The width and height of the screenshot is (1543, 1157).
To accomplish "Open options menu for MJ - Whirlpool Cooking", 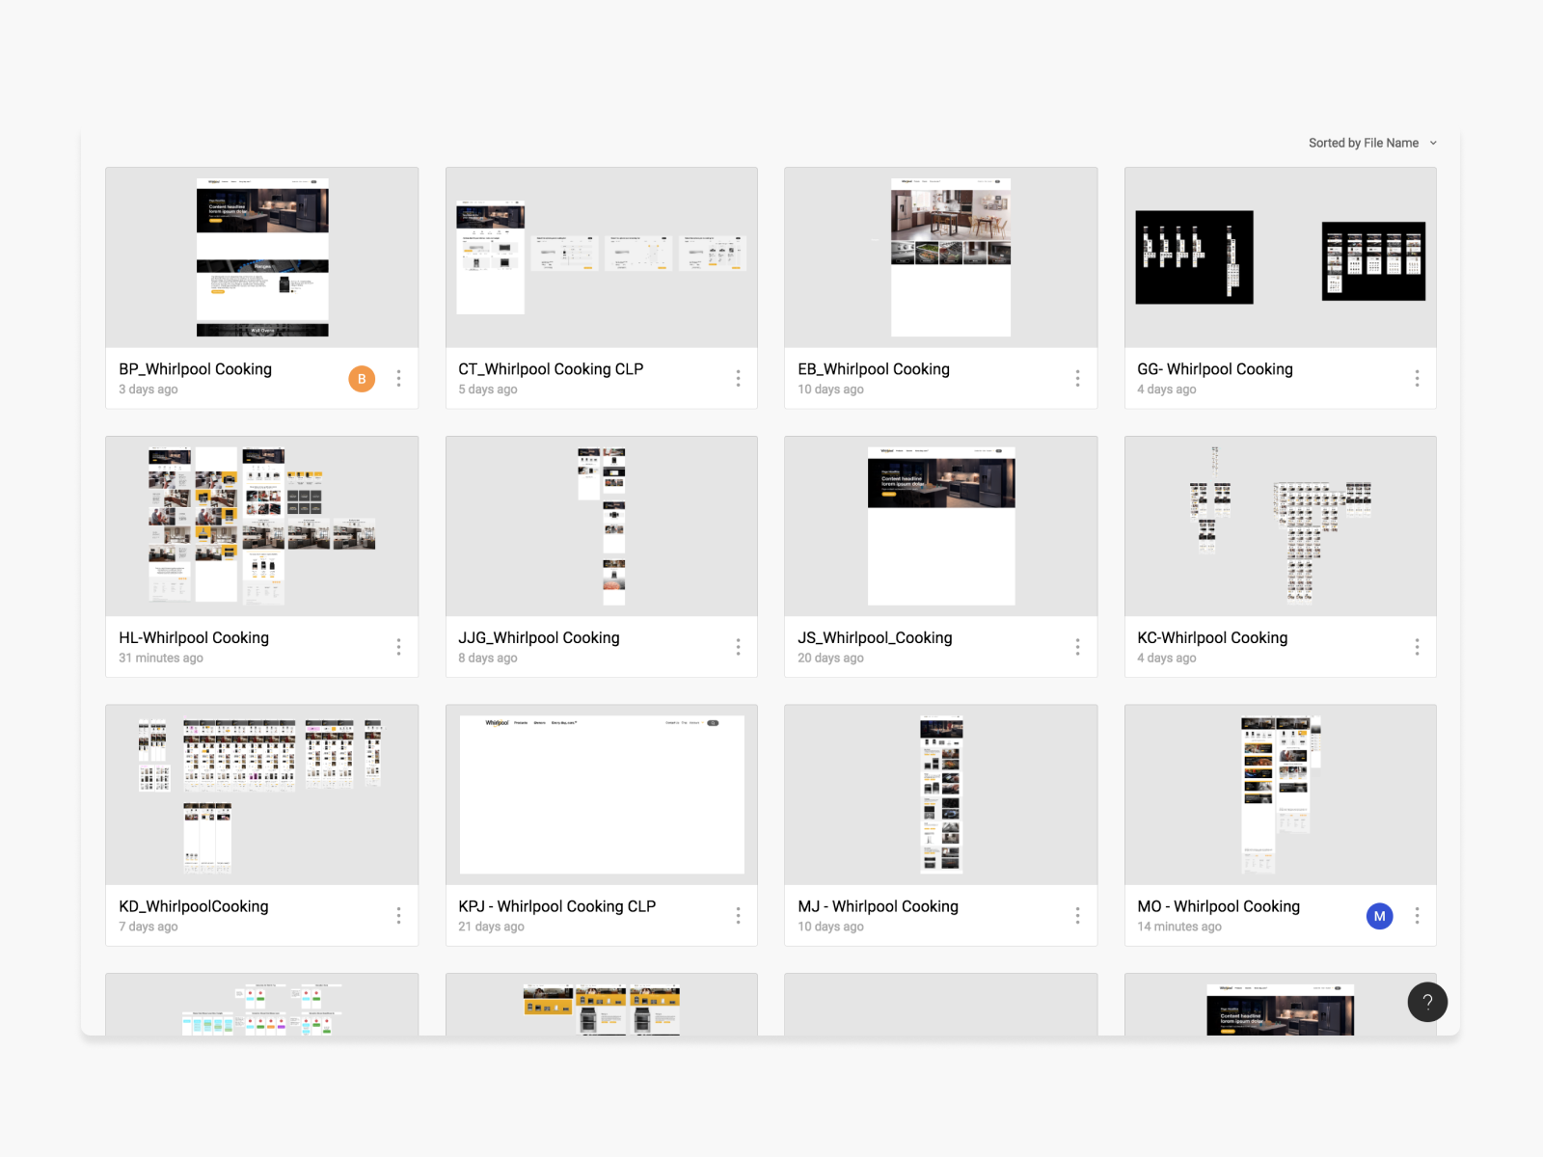I will pyautogui.click(x=1077, y=915).
